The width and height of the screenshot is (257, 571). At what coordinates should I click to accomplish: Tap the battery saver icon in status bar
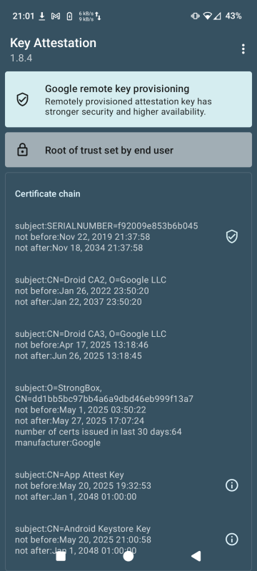(x=69, y=16)
